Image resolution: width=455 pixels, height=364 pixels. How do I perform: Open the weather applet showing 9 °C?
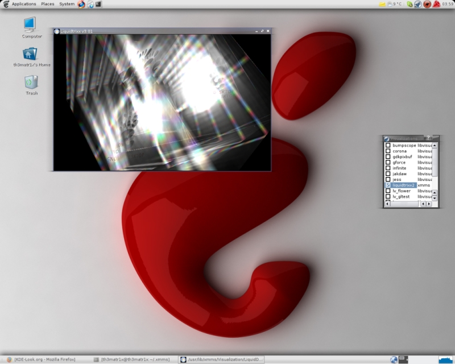[x=395, y=4]
